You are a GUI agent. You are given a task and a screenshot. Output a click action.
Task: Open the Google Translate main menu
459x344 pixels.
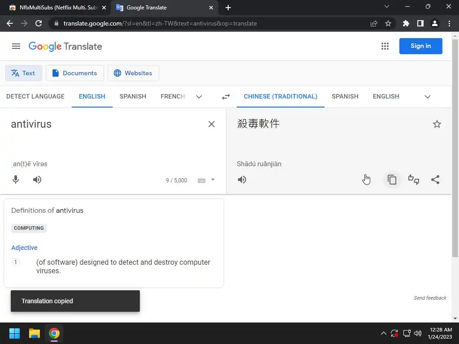(16, 46)
